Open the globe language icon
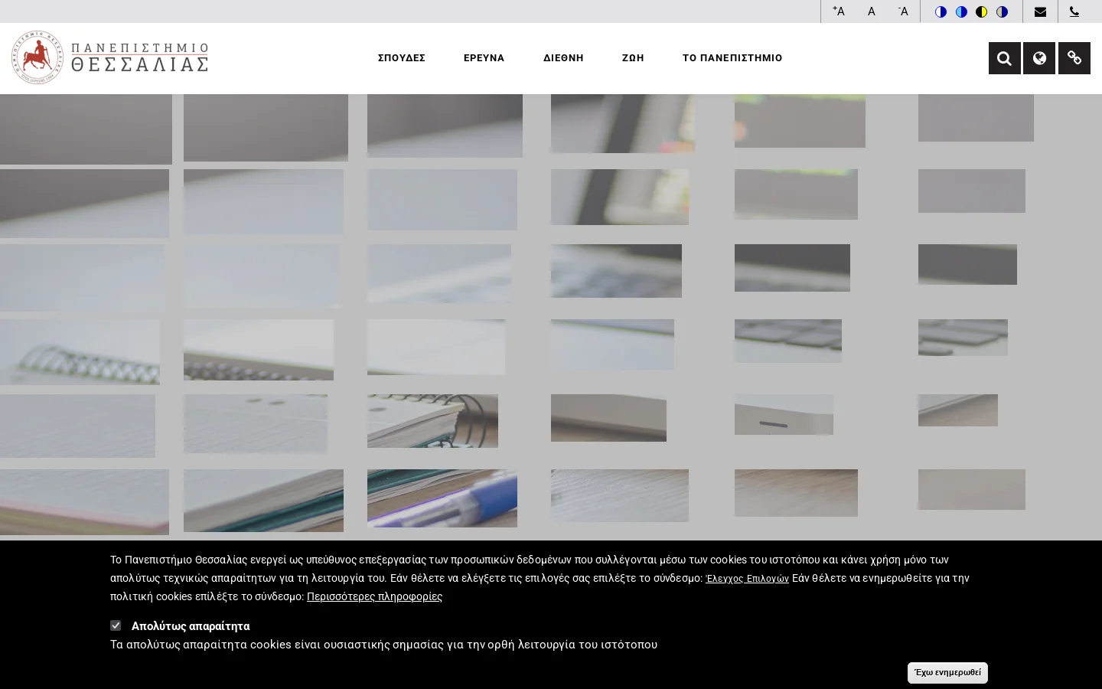This screenshot has height=689, width=1102. click(1039, 58)
